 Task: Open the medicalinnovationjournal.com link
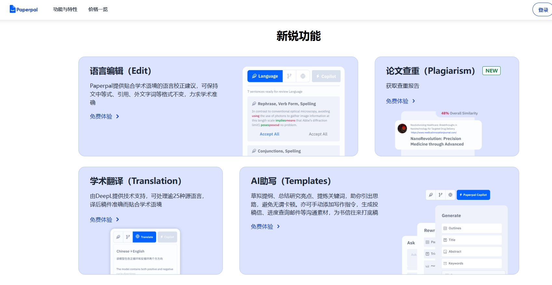[434, 133]
